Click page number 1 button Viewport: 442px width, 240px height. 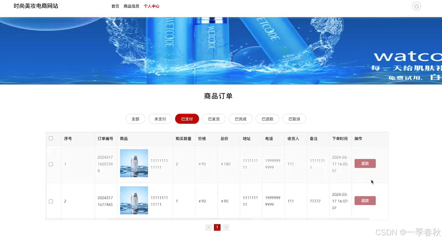217,227
